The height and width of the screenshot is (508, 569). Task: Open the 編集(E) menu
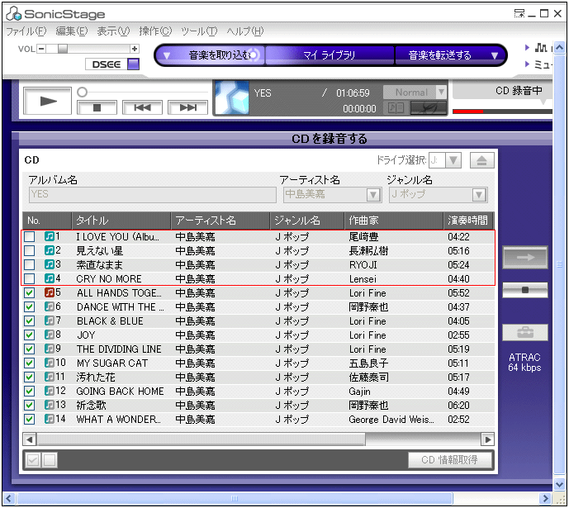72,31
